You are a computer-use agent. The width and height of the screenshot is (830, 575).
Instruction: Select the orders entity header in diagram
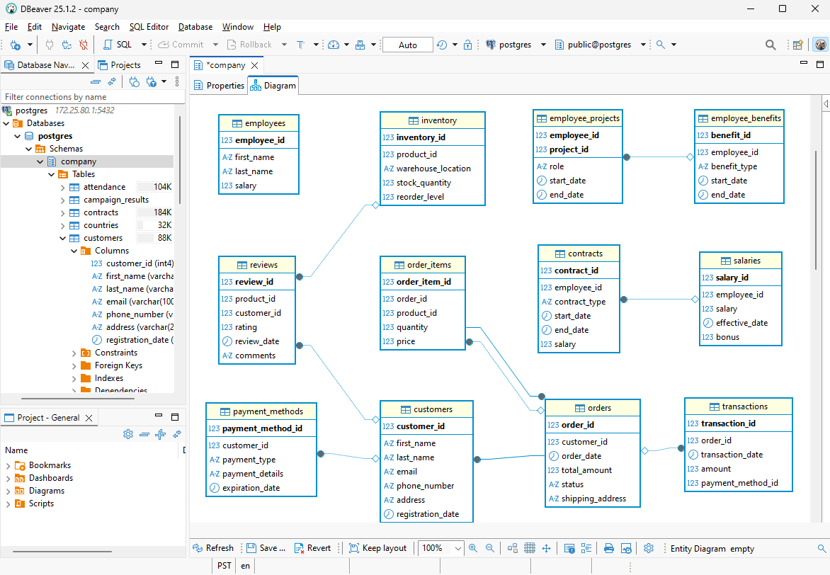coord(592,408)
